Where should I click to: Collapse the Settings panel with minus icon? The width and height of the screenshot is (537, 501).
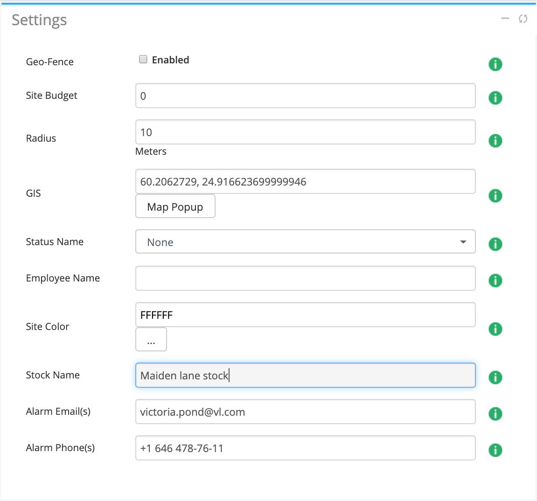[x=505, y=19]
